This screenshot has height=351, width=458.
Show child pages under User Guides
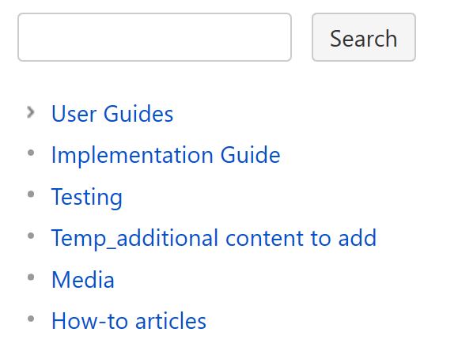31,112
